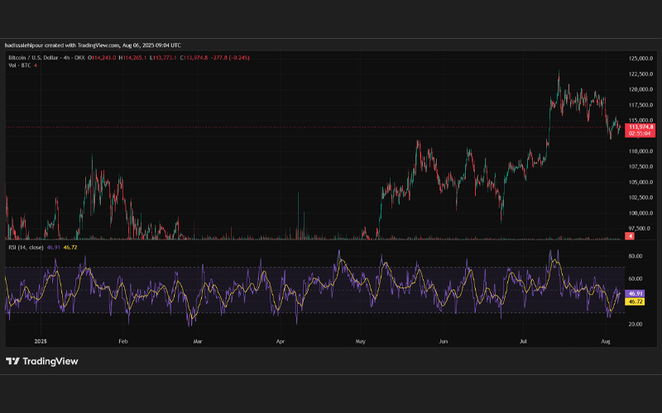This screenshot has height=413, width=662.
Task: Click the Feb label on the time axis
Action: click(122, 341)
